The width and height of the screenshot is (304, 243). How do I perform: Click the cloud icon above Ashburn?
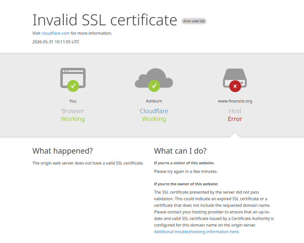click(x=154, y=80)
